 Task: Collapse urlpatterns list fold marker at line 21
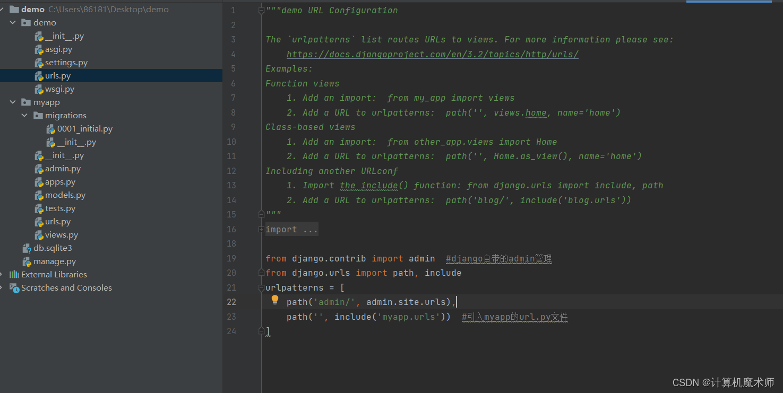click(261, 288)
